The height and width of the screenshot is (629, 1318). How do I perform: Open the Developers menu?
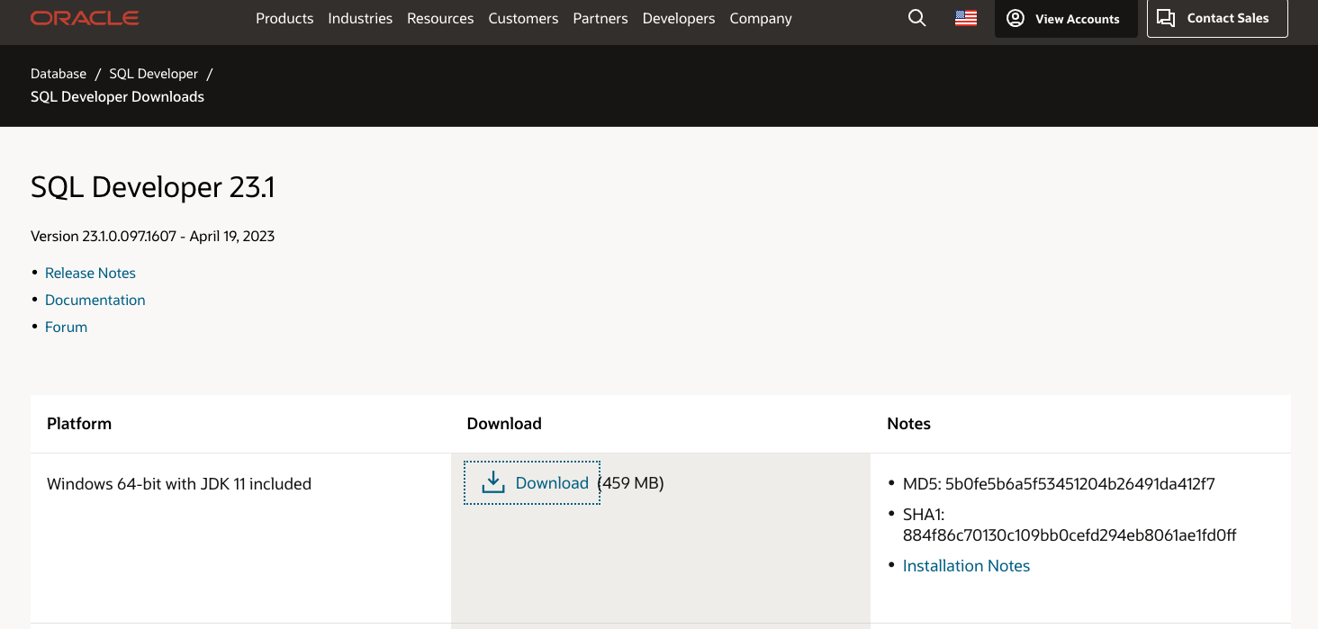679,18
